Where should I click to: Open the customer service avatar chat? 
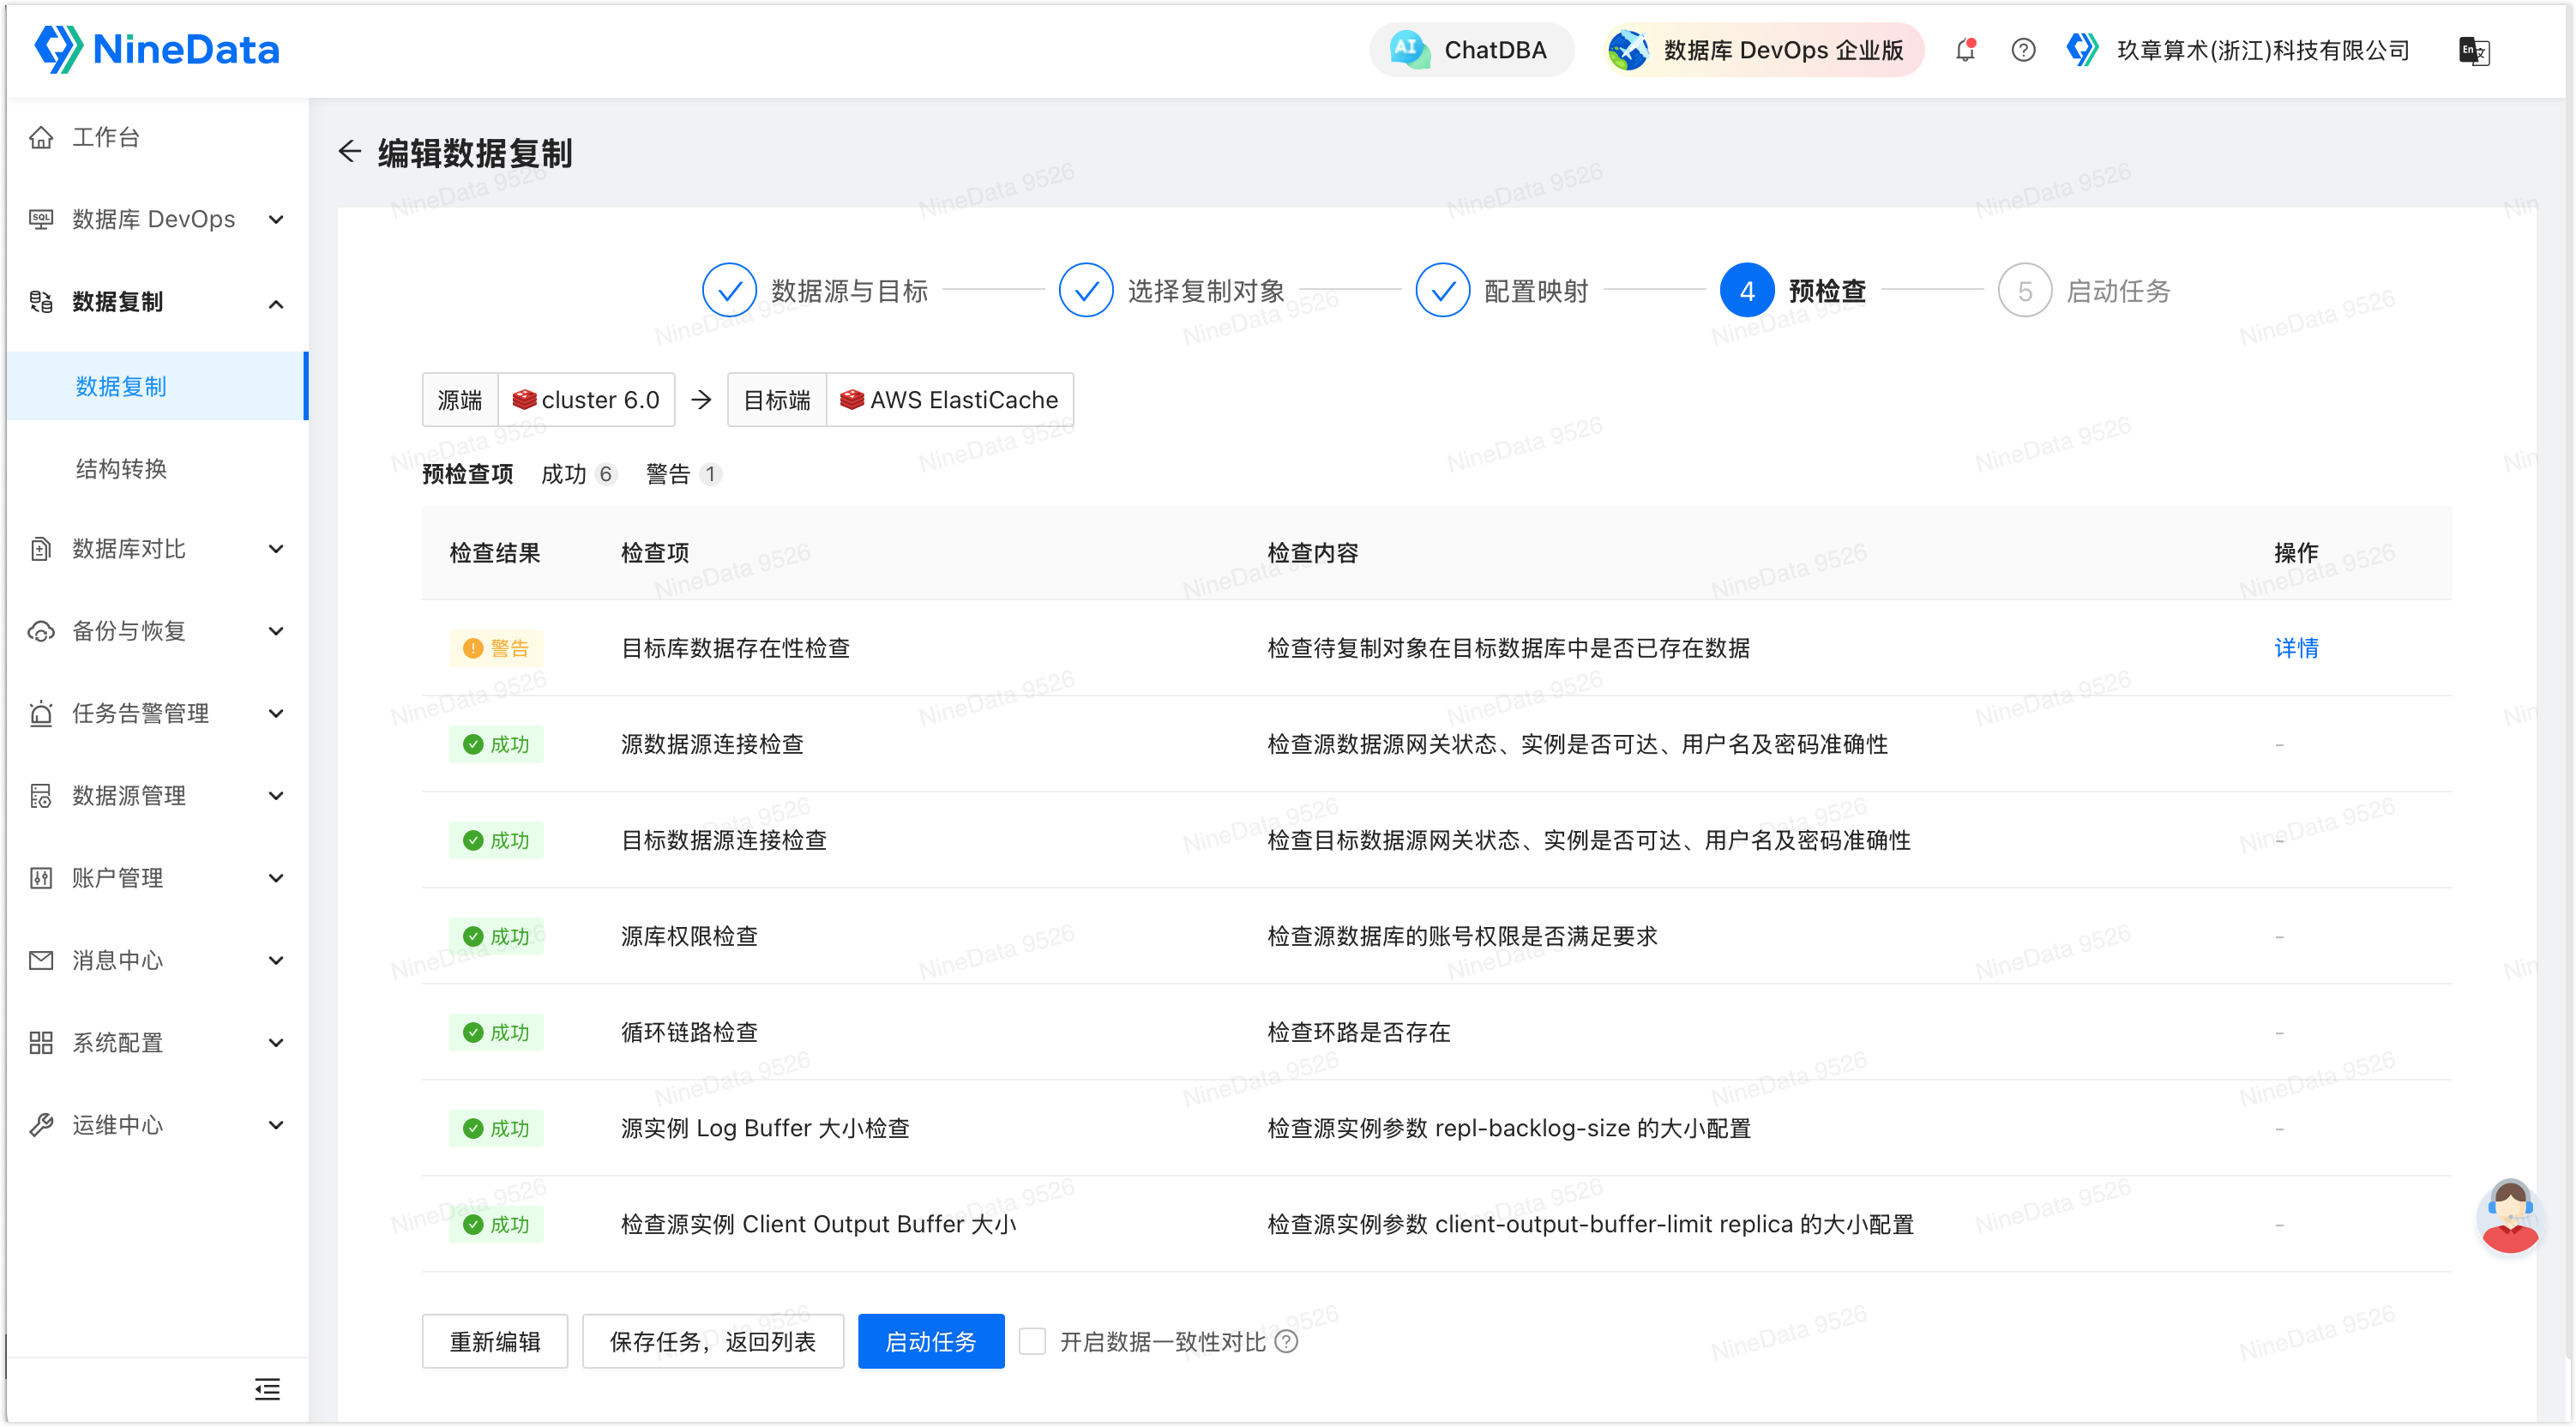2508,1216
